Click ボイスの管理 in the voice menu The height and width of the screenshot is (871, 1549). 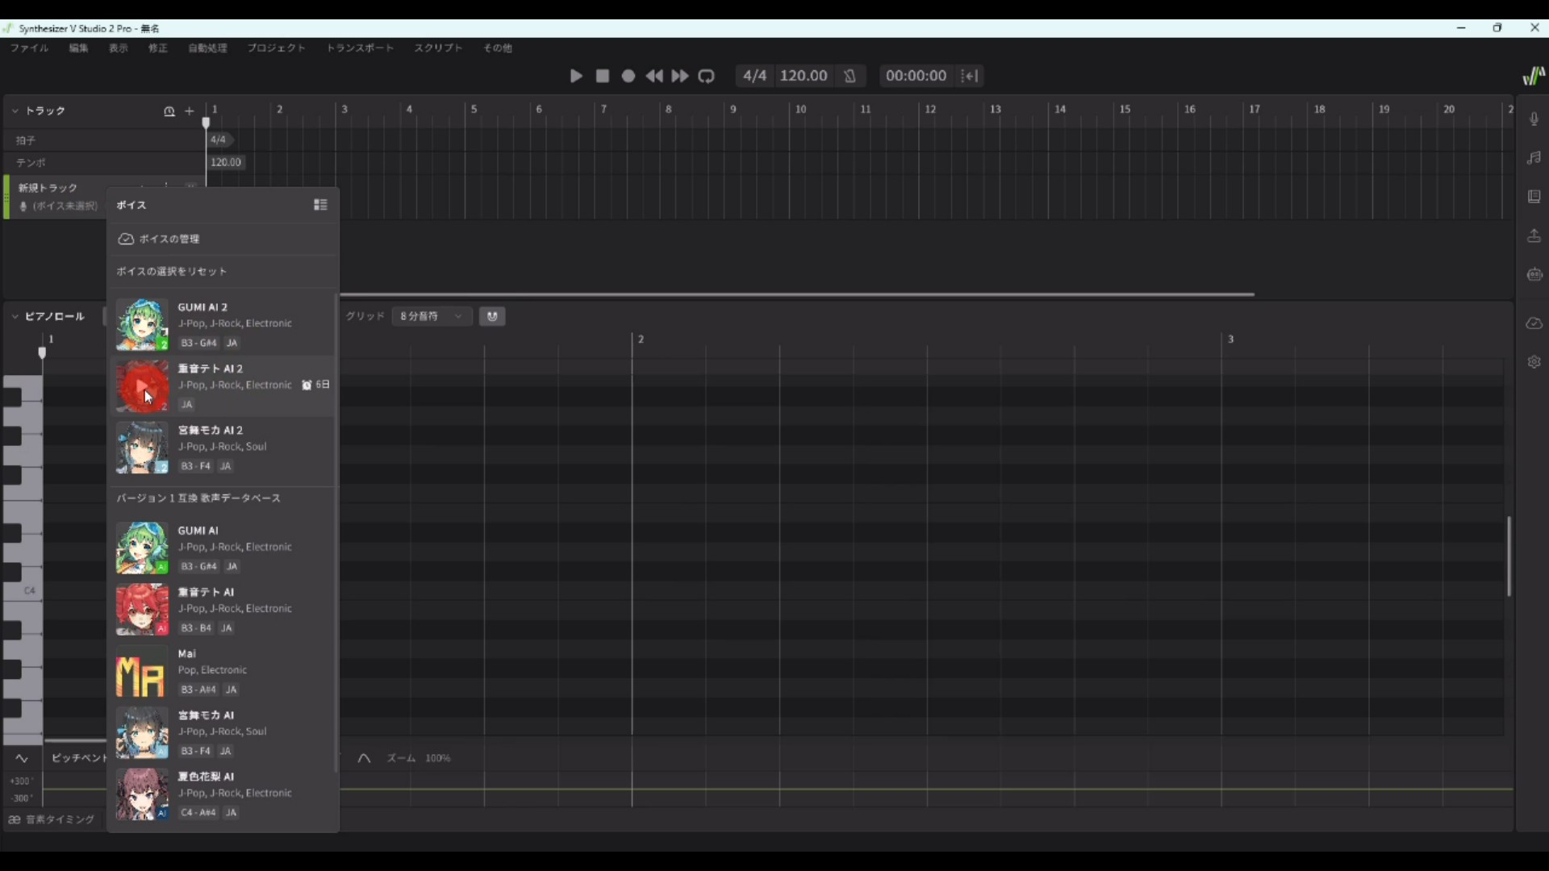pos(169,239)
